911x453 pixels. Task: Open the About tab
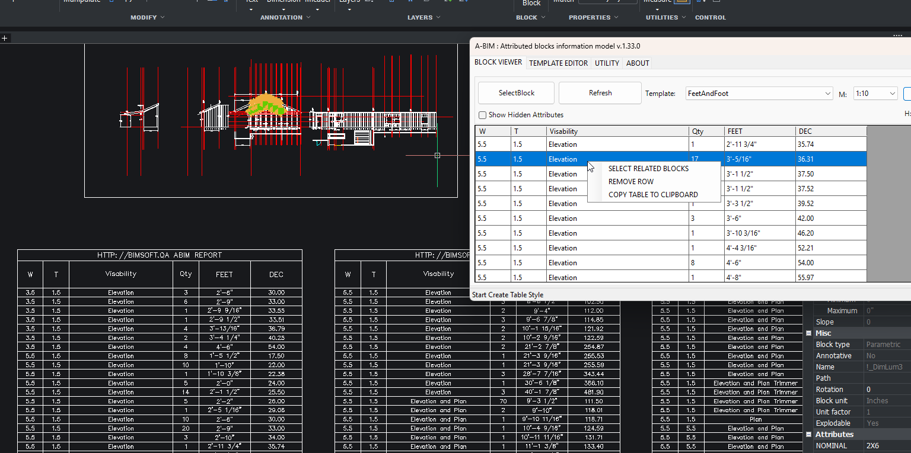point(638,63)
